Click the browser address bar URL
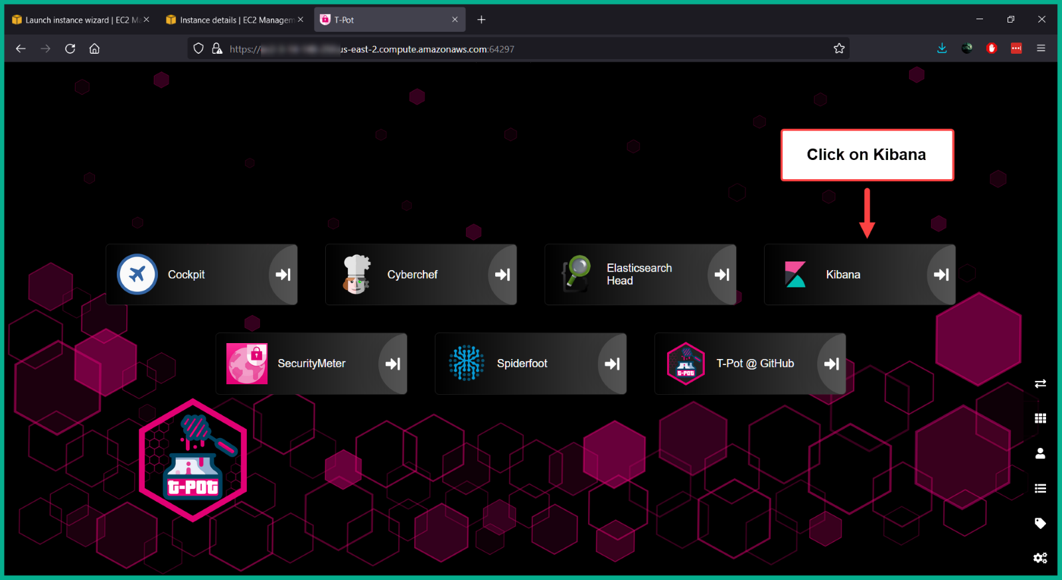The height and width of the screenshot is (580, 1062). tap(372, 49)
